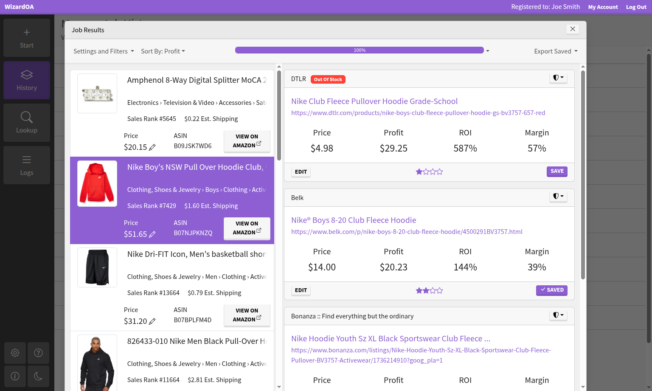This screenshot has width=652, height=391.
Task: Select the Nike Dri-FIT shorts thumbnail
Action: tap(97, 267)
